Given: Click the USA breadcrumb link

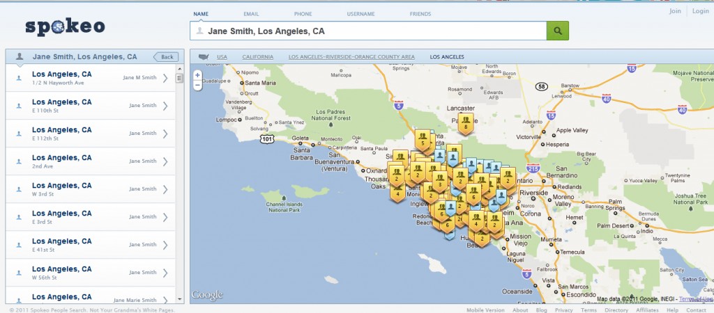Looking at the screenshot, I should (222, 57).
